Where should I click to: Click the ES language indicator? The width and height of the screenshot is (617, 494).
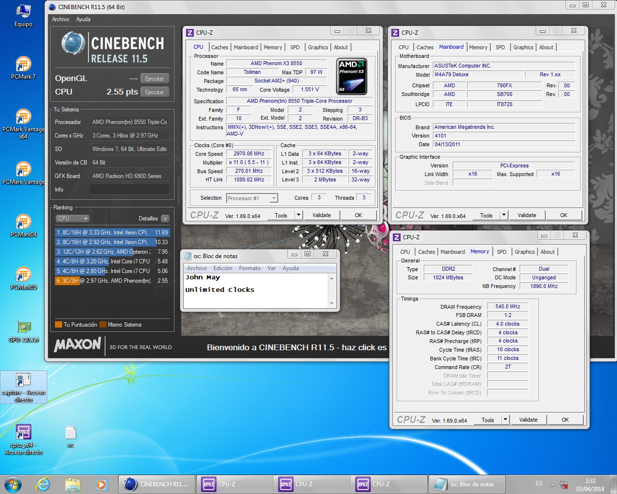[x=539, y=483]
